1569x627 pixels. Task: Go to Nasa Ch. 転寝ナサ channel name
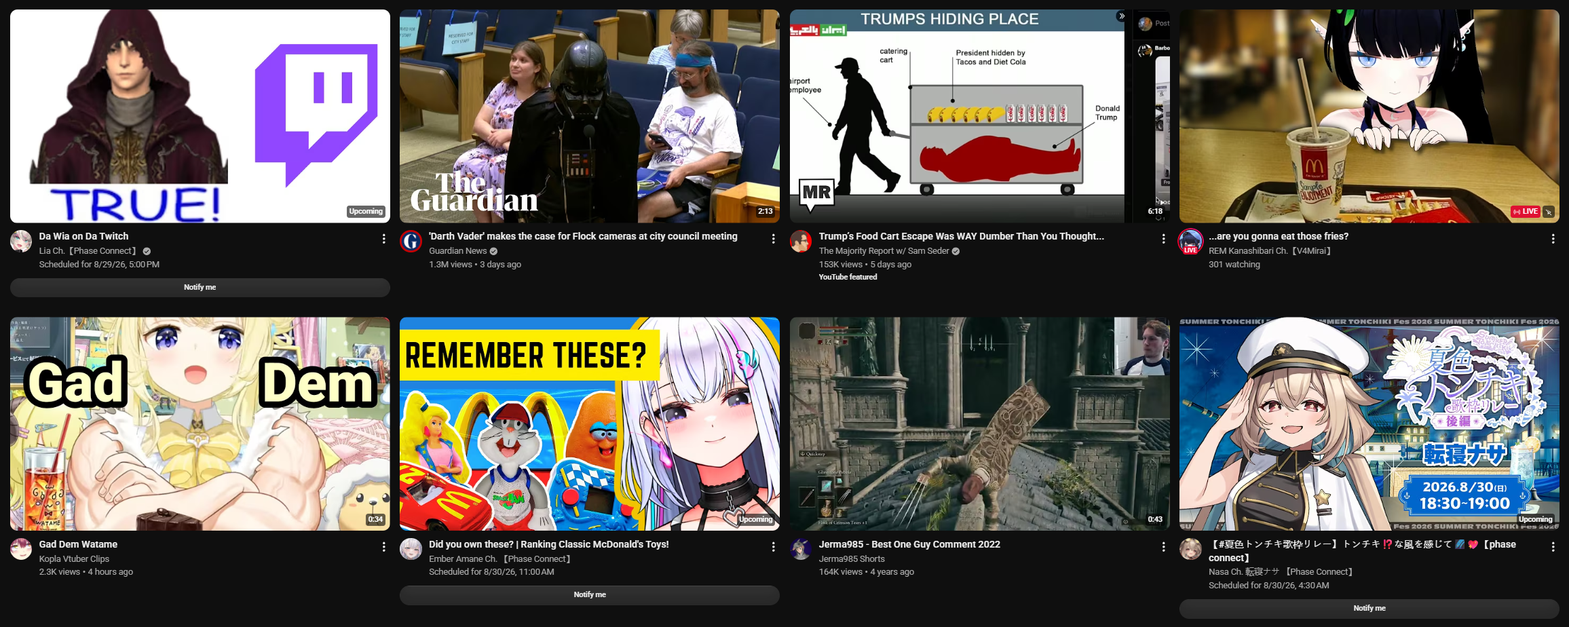click(1283, 572)
